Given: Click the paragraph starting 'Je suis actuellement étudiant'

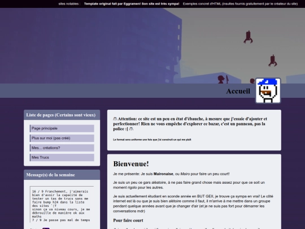Looking at the screenshot, I should coord(193,204).
